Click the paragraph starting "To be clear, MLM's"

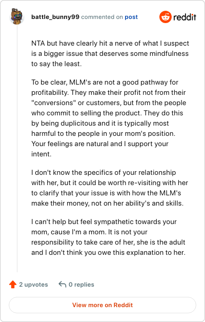pos(109,118)
